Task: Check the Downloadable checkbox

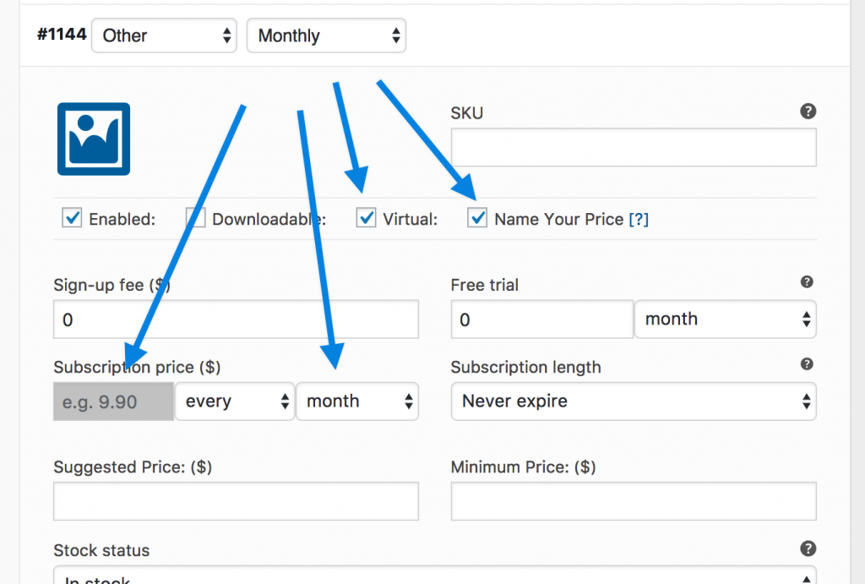Action: (x=195, y=218)
